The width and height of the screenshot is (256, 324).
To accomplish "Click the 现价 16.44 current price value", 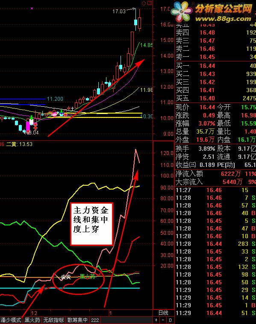I will pos(207,107).
